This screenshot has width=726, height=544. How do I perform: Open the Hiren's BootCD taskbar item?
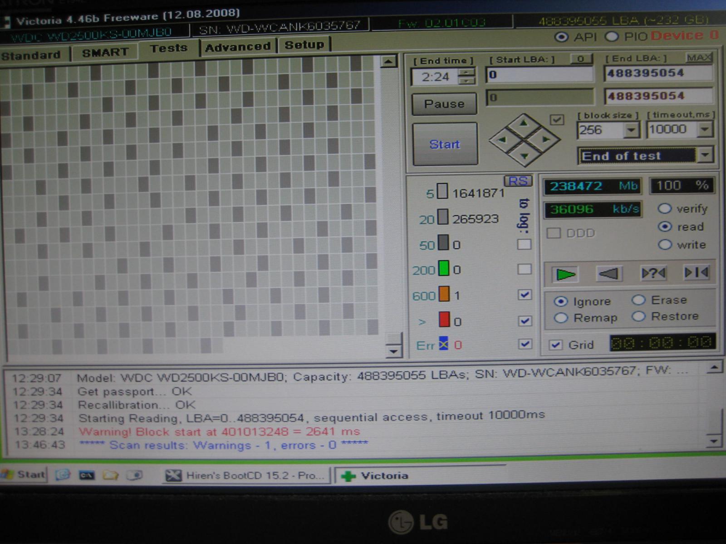pyautogui.click(x=246, y=476)
